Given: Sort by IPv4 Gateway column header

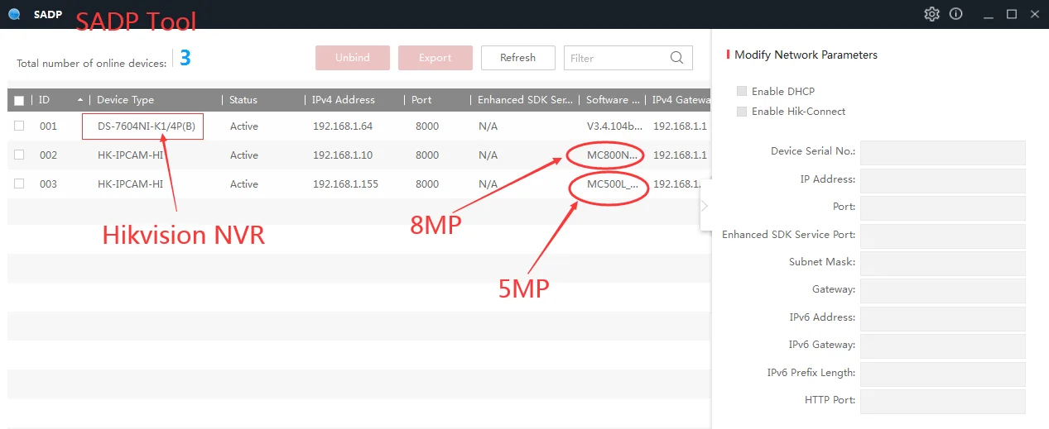Looking at the screenshot, I should [x=681, y=100].
